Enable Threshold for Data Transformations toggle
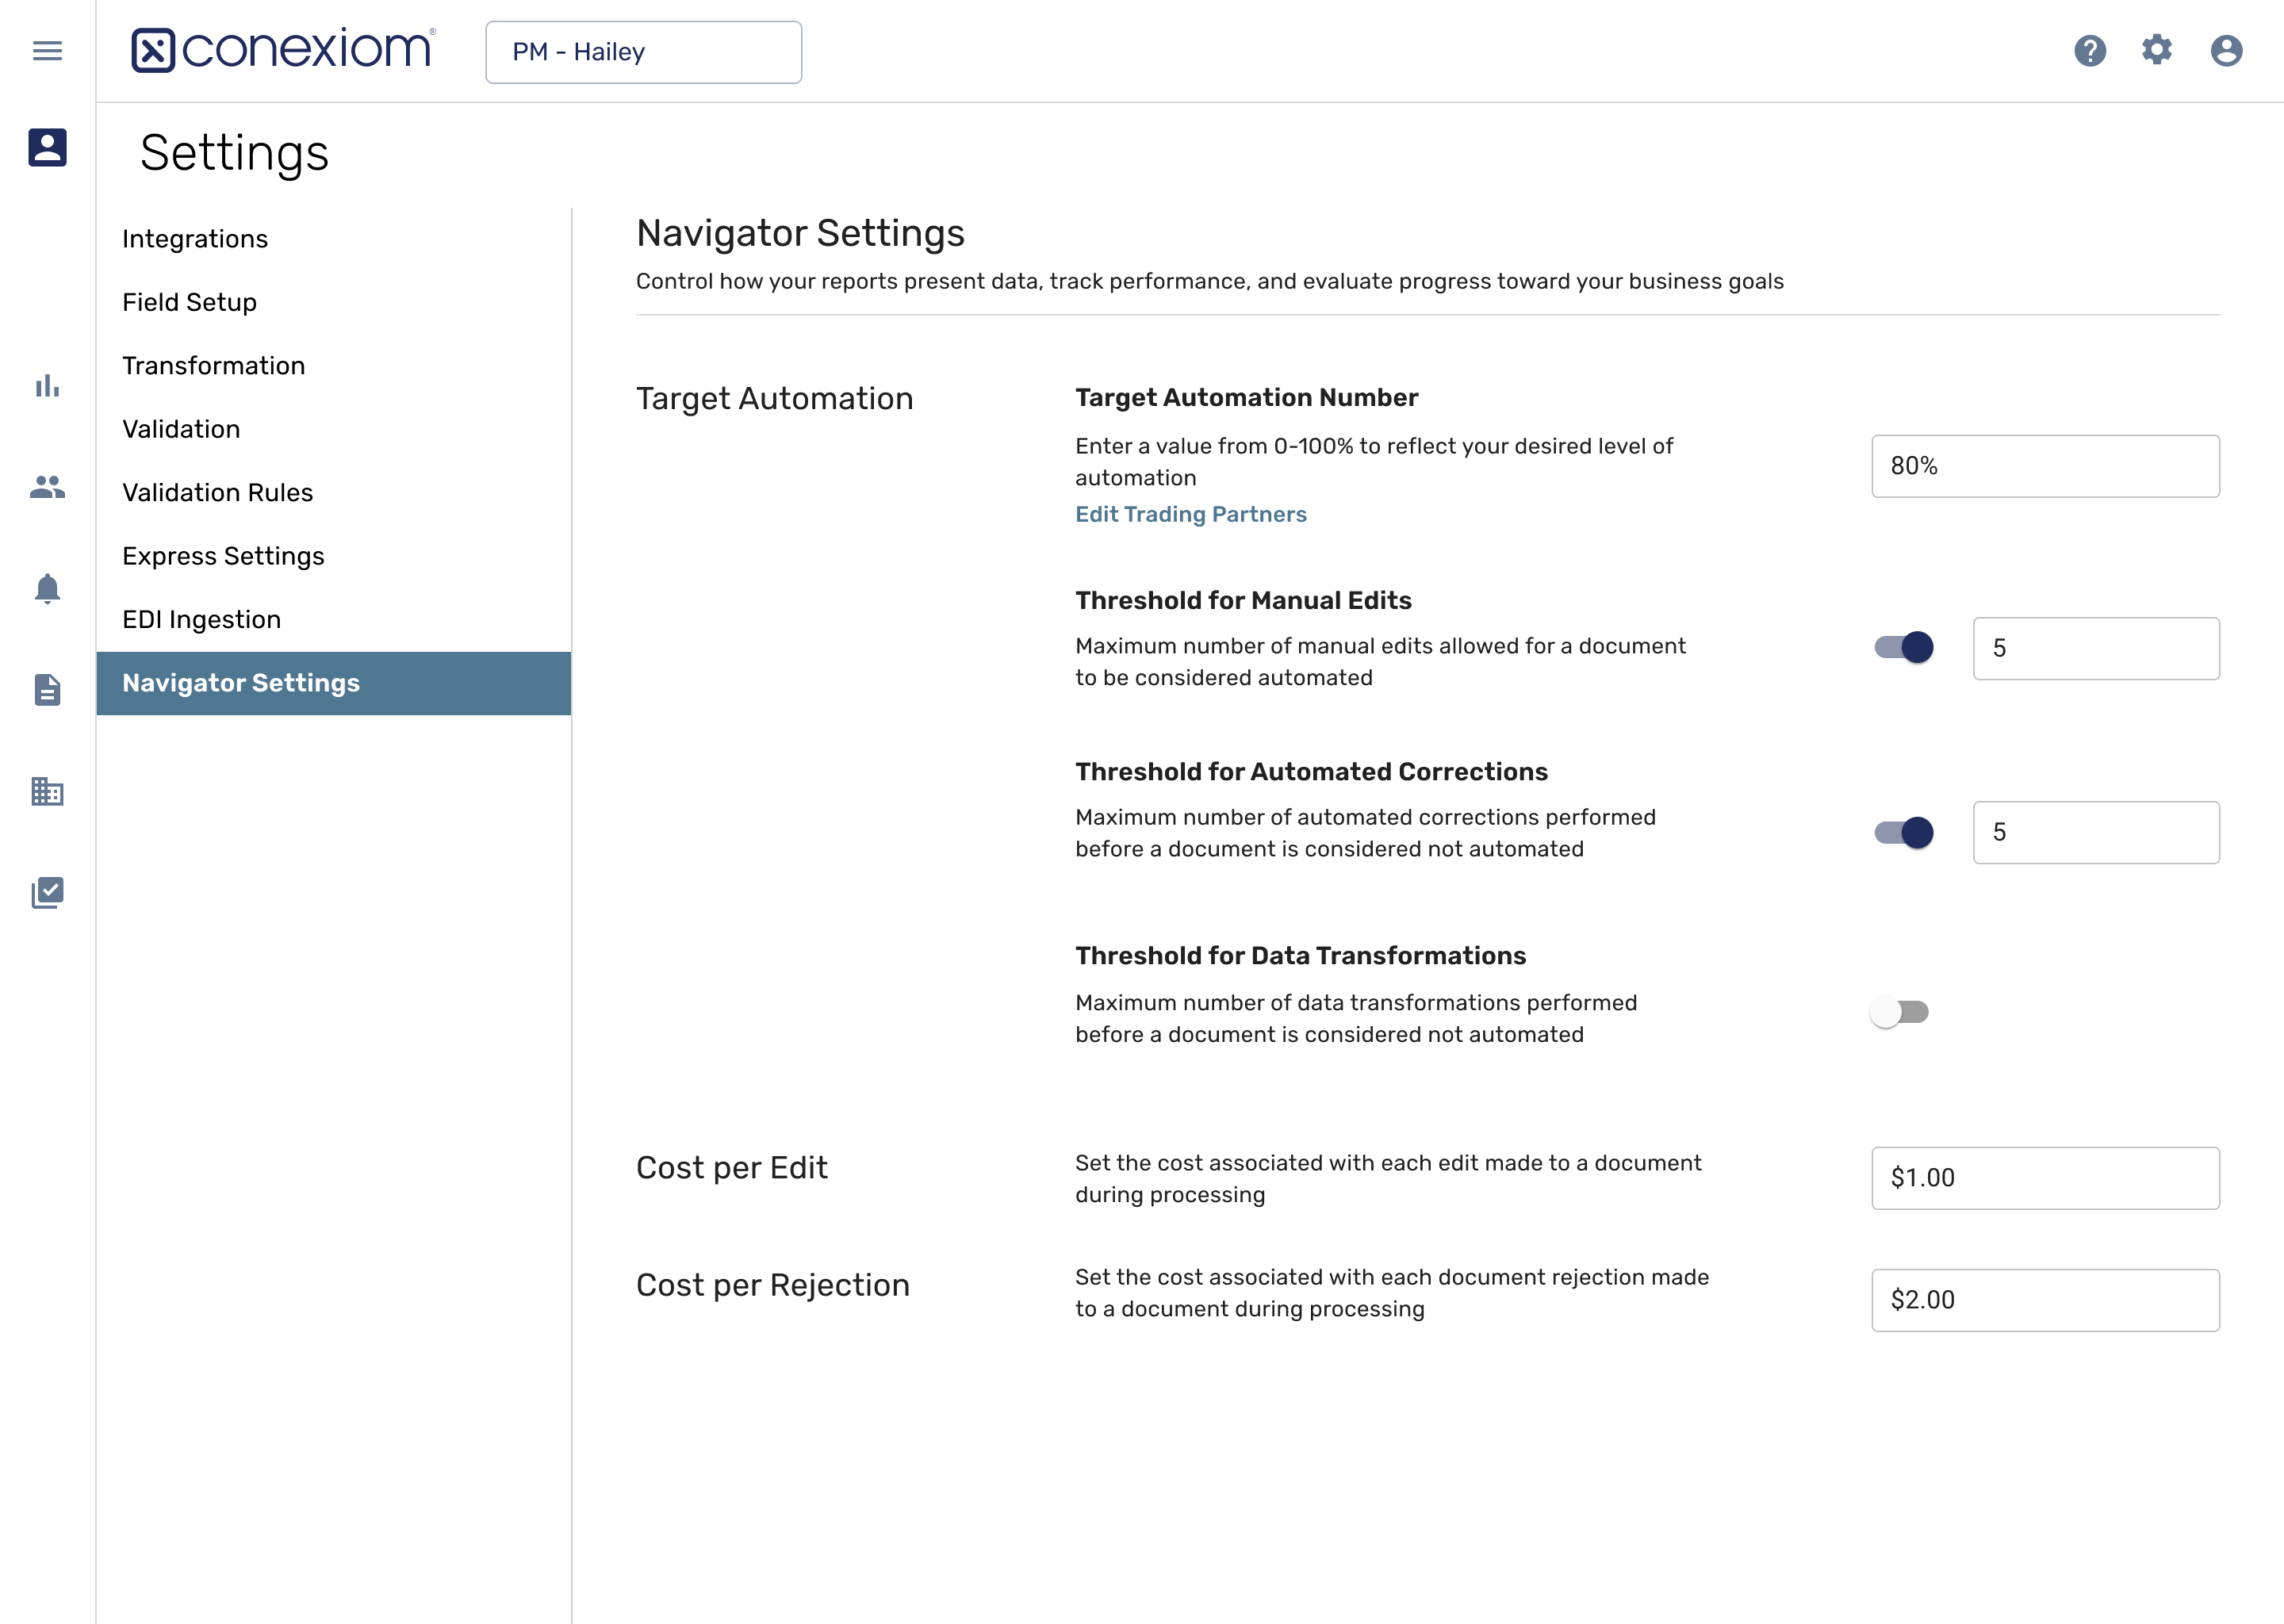Image resolution: width=2284 pixels, height=1624 pixels. click(x=1899, y=1012)
